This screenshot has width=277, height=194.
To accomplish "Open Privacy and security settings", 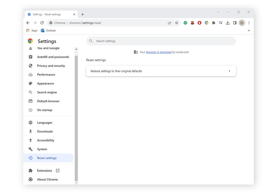I will [51, 66].
